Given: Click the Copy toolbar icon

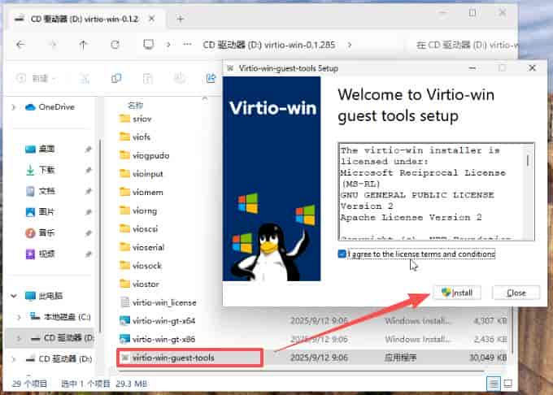Looking at the screenshot, I should coord(116,78).
